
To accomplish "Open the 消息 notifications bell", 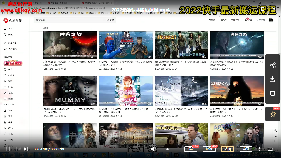I will pos(248,20).
